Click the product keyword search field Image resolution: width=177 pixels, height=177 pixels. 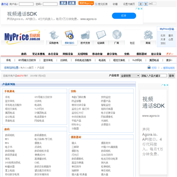coord(154,76)
